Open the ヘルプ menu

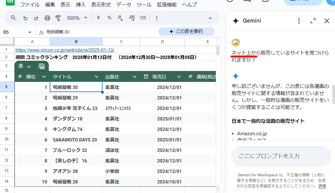click(190, 5)
